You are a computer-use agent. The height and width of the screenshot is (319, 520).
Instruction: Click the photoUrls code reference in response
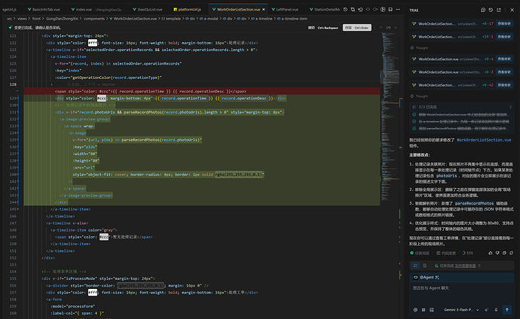click(447, 176)
